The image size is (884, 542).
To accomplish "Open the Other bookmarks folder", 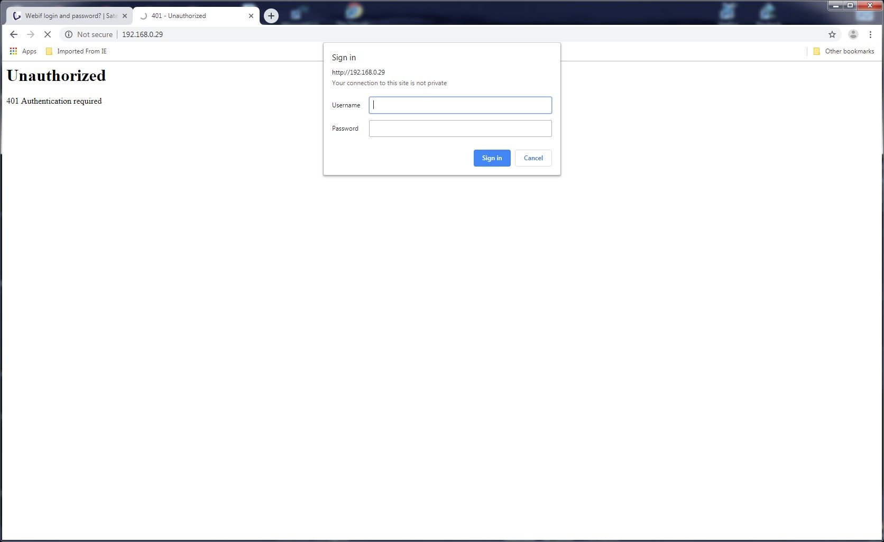I will point(844,51).
